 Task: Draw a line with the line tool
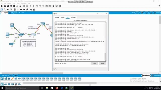(18, 9)
